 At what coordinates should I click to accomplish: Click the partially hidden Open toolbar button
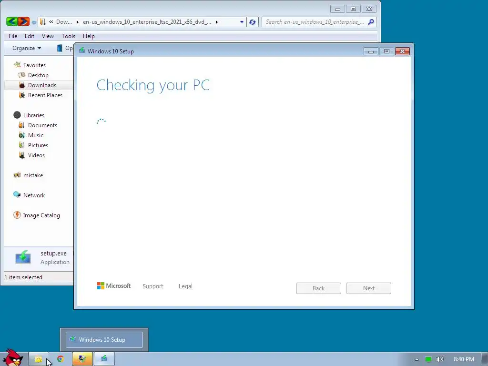[x=65, y=48]
